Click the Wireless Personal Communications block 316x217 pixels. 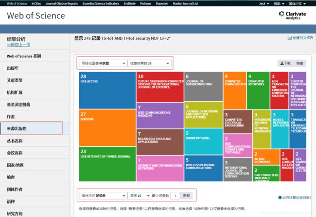203,169
